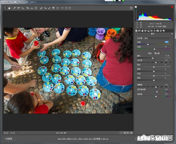This screenshot has width=176, height=144.
Task: Click the color temperature (色温) value field
Action: point(167,42)
